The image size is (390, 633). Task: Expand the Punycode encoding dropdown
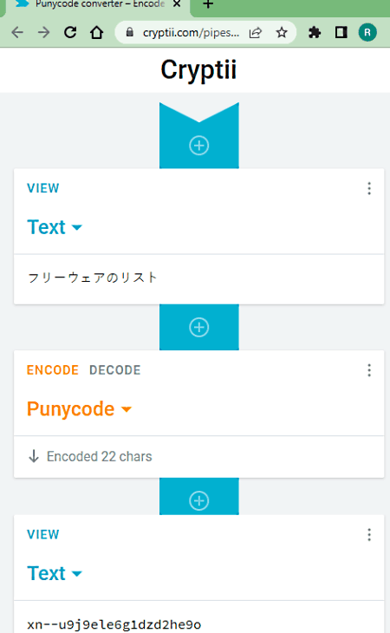point(80,409)
